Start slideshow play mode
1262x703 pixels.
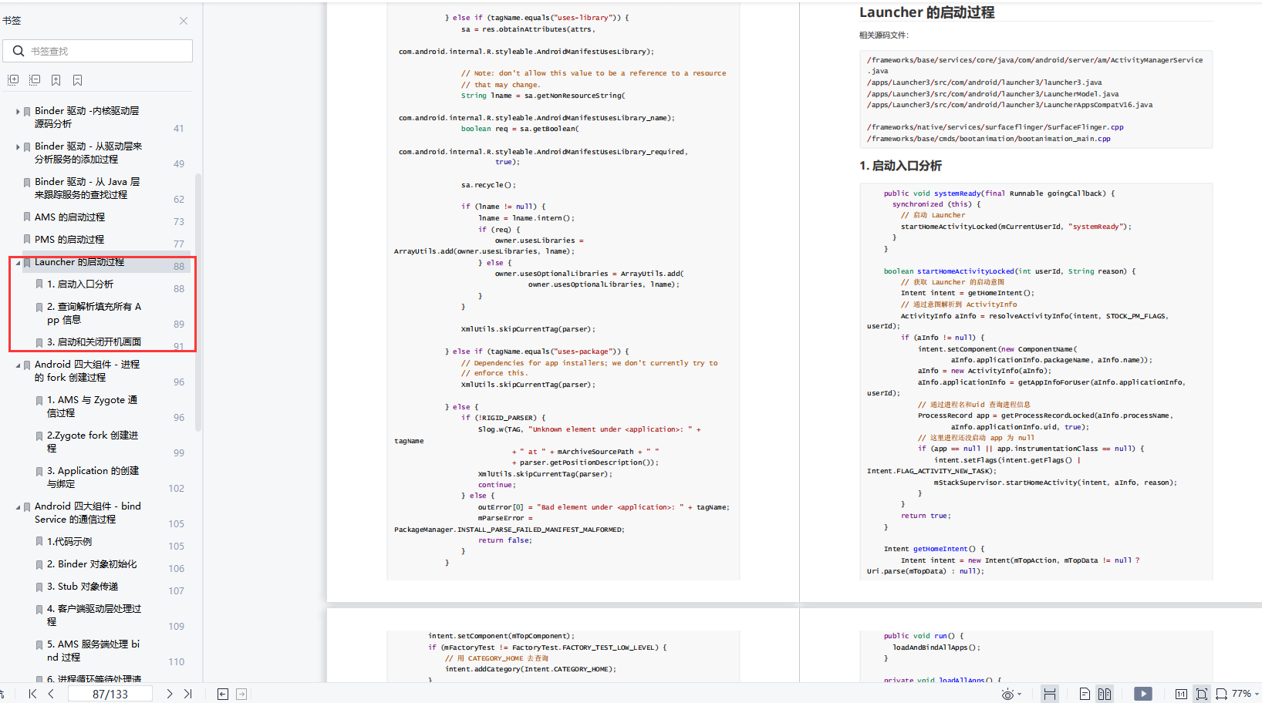click(1143, 694)
